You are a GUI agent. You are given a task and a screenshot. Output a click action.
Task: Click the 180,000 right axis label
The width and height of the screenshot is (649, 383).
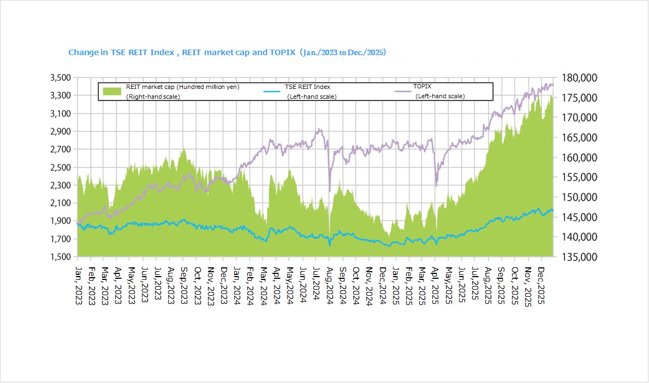point(578,78)
